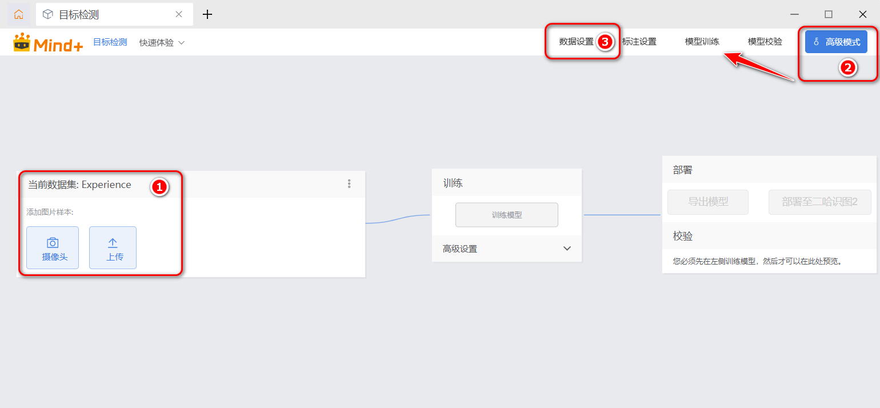The image size is (880, 408).
Task: Open the camera capture option
Action: click(53, 247)
